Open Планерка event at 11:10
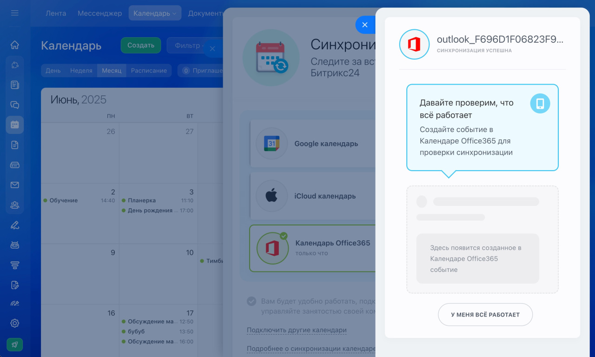 [158, 200]
